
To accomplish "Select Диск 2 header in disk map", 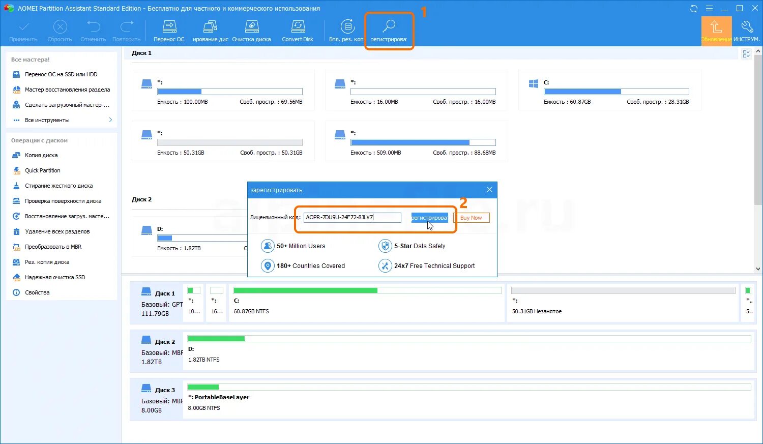I will tap(157, 351).
